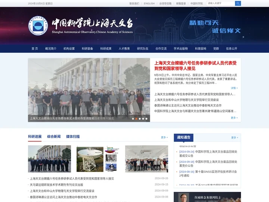Screen dimensions: 269x202
Task: Open the indoor group photo thumbnail
Action: click(x=146, y=159)
